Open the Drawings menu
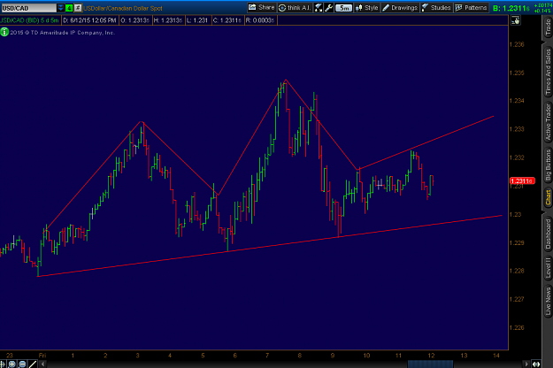This screenshot has width=553, height=368. pos(400,7)
